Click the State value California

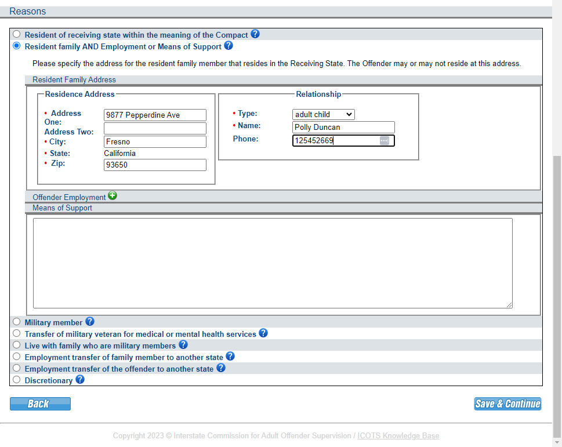(119, 153)
